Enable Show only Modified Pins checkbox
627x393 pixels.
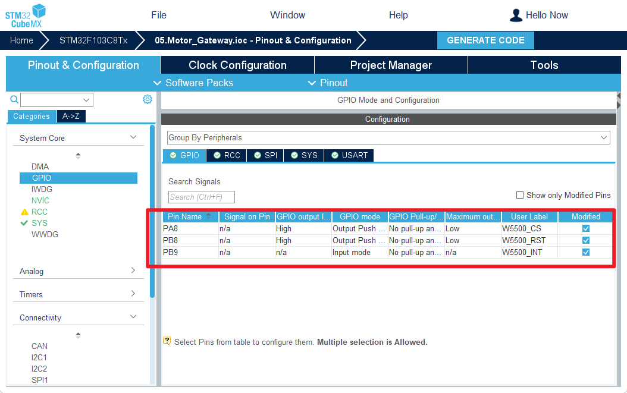tap(520, 195)
